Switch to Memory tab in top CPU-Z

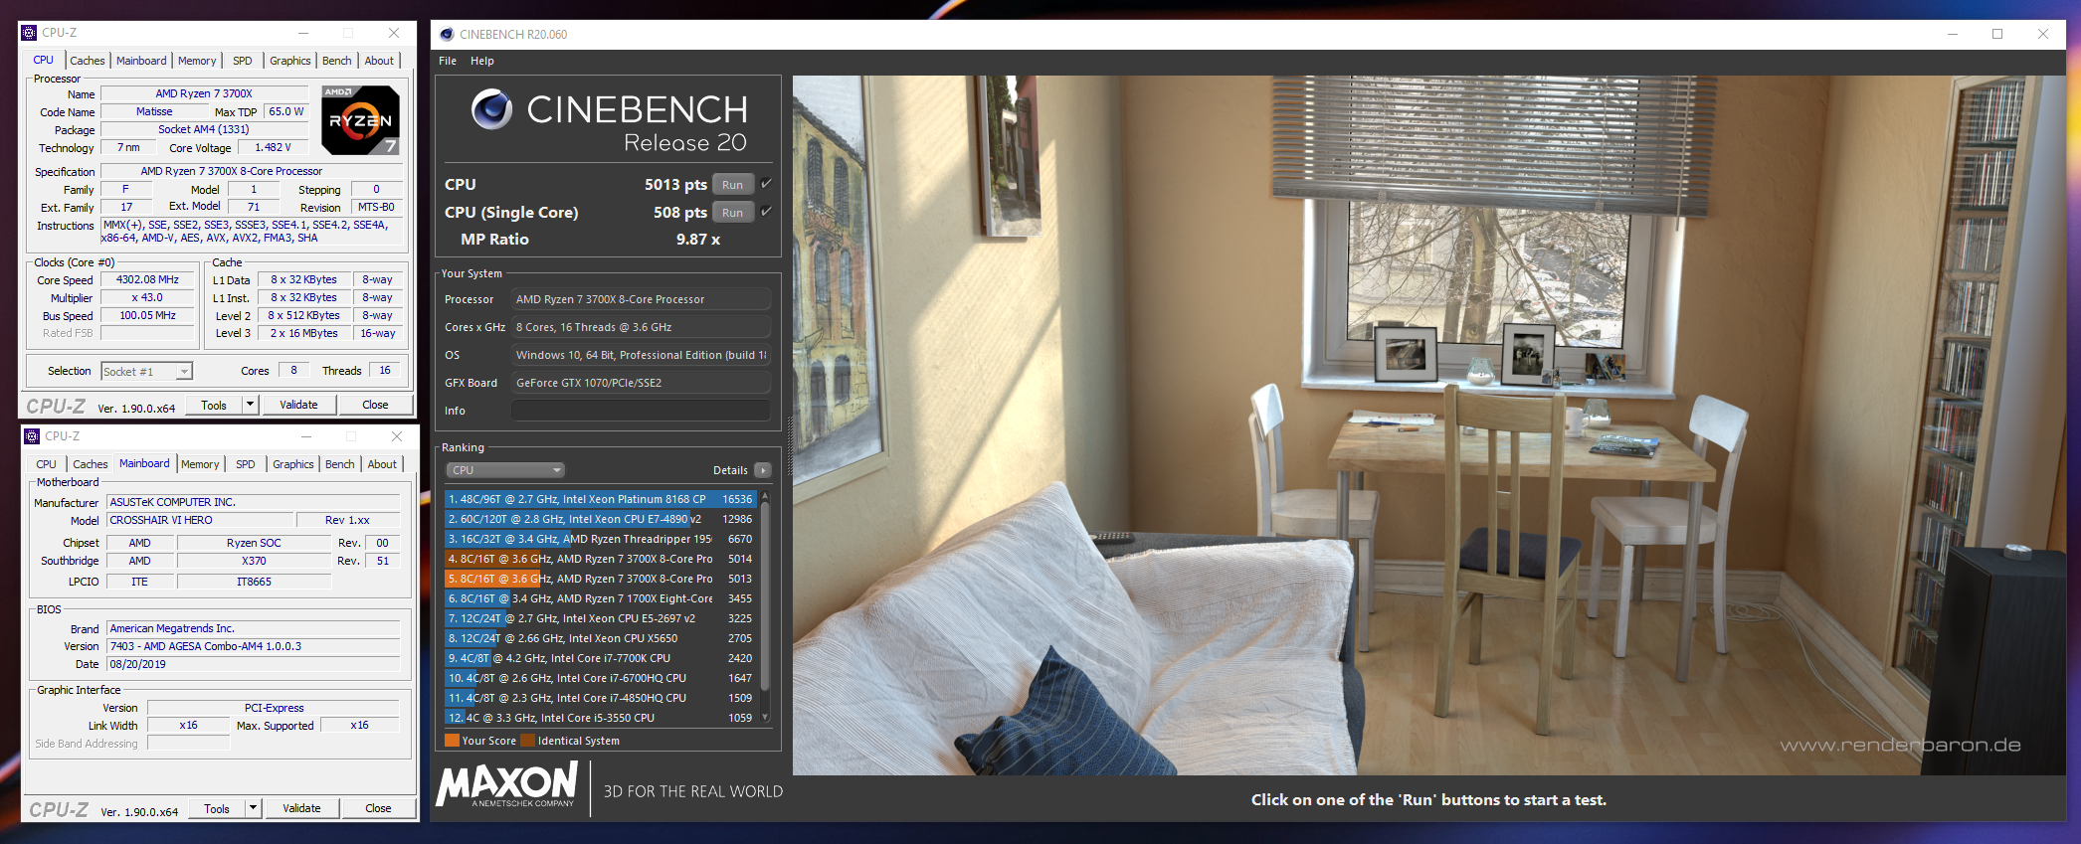[197, 61]
